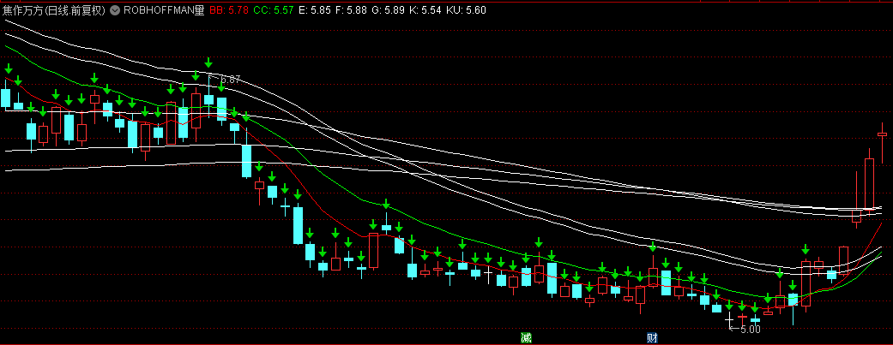
Task: Click the KU: 5.60 readout
Action: pyautogui.click(x=466, y=10)
